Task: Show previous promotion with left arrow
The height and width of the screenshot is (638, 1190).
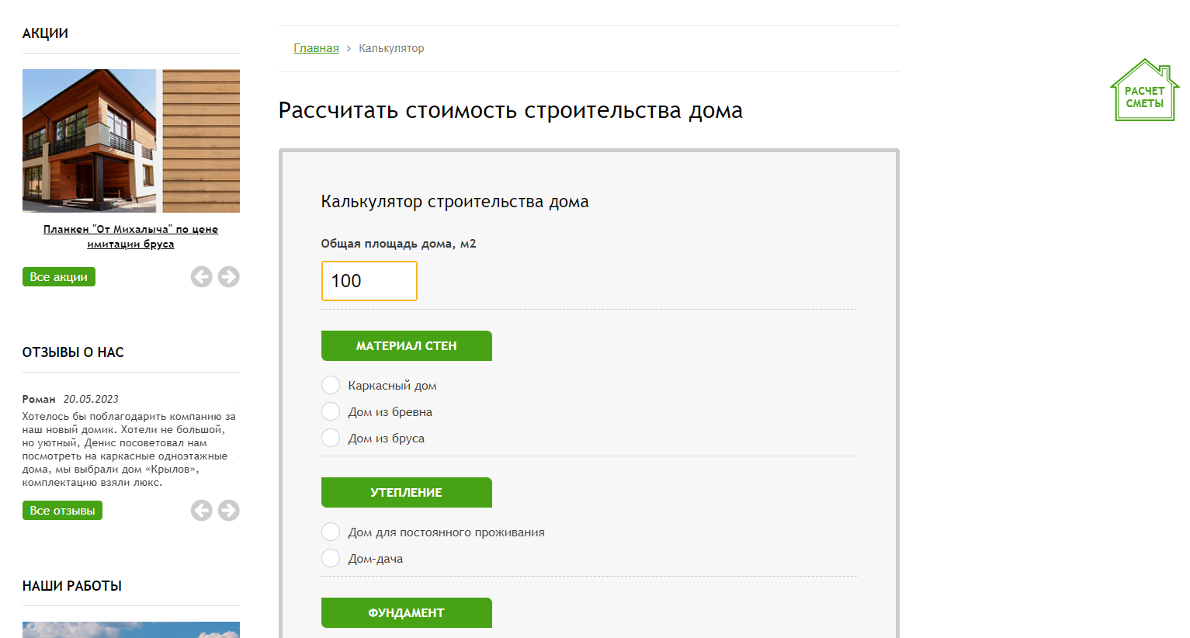Action: click(202, 277)
